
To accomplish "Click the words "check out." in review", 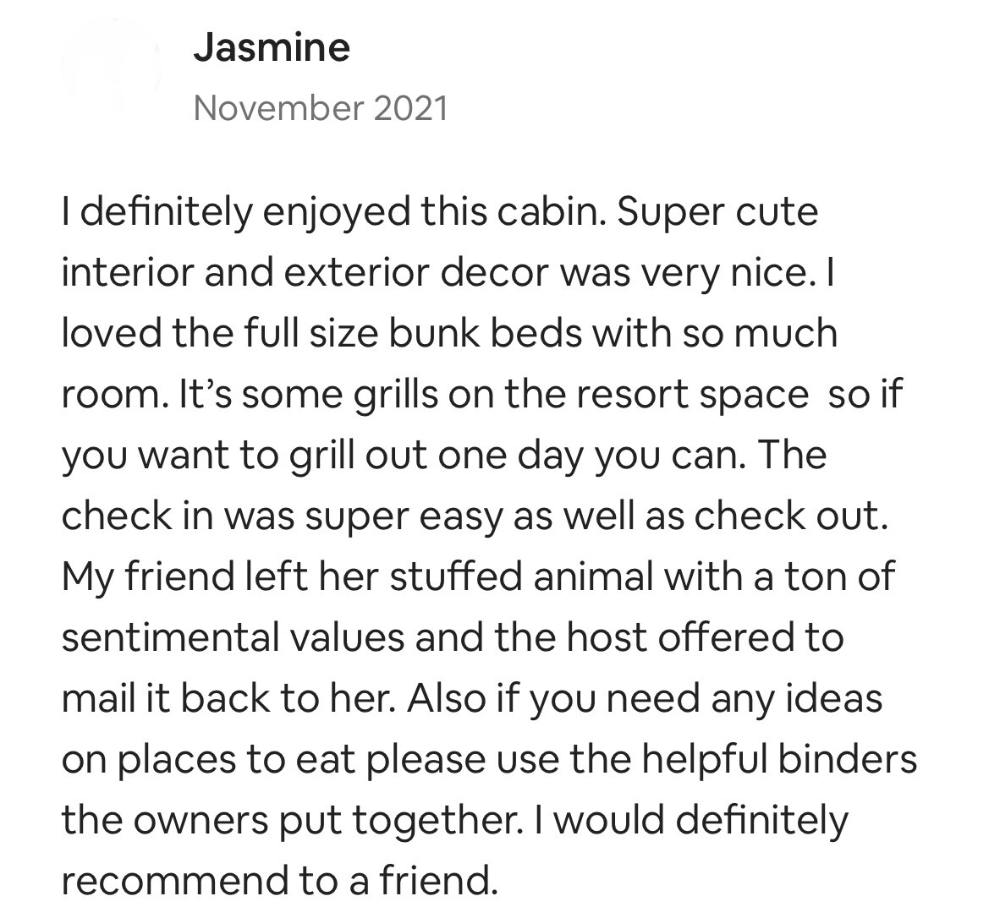I will pos(792,516).
